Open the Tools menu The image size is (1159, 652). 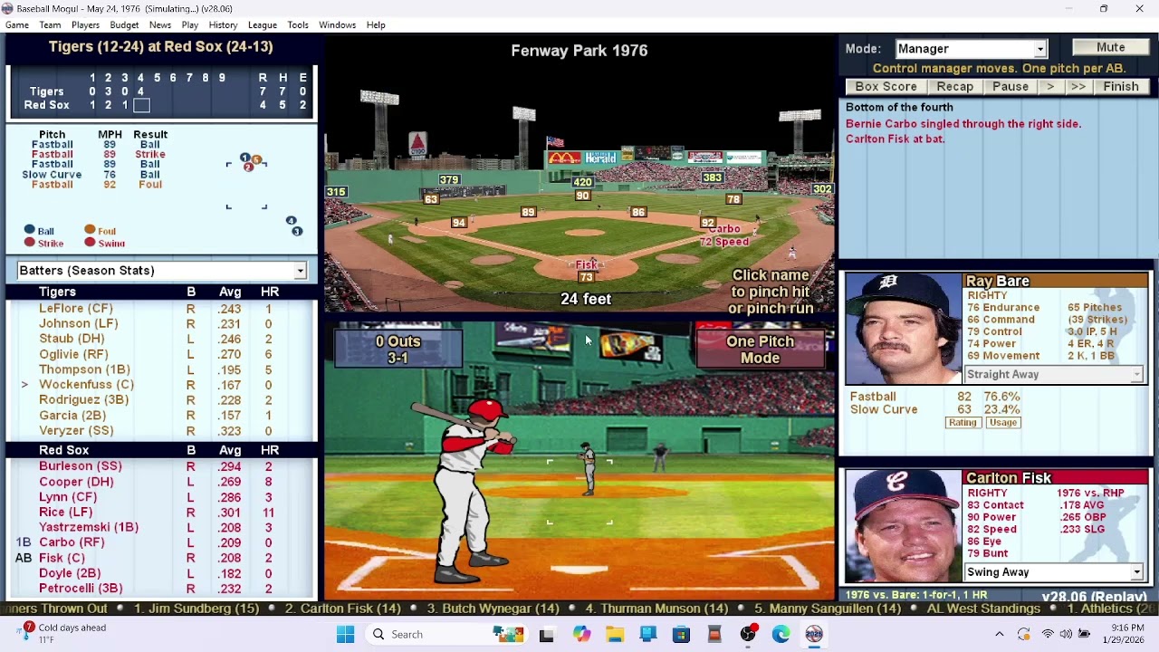click(x=298, y=24)
